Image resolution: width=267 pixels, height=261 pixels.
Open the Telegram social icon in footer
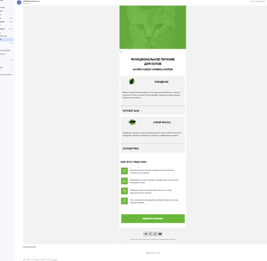point(145,234)
